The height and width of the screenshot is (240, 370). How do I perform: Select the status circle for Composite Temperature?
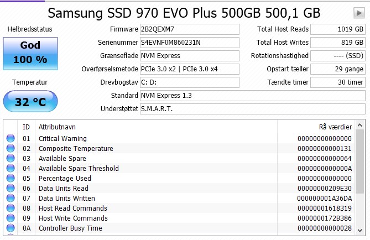11,148
